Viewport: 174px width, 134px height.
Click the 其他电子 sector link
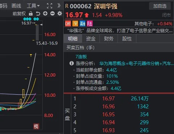144,24
